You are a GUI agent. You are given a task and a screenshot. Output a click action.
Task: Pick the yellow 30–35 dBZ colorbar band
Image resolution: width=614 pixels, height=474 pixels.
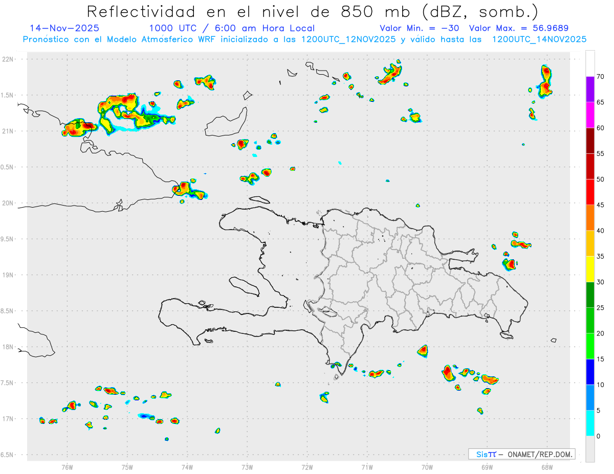coord(590,269)
